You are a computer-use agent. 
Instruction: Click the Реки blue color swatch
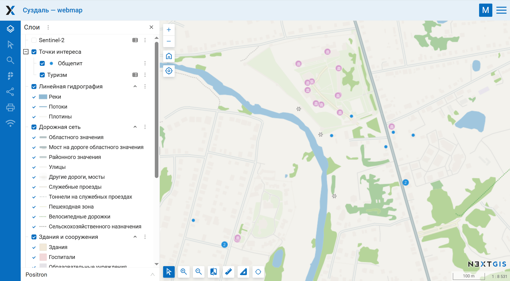click(43, 97)
